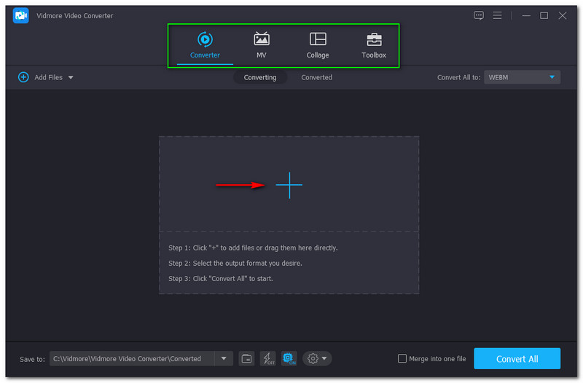This screenshot has height=383, width=583.
Task: Close the Vidmore Video Converter window
Action: [563, 15]
